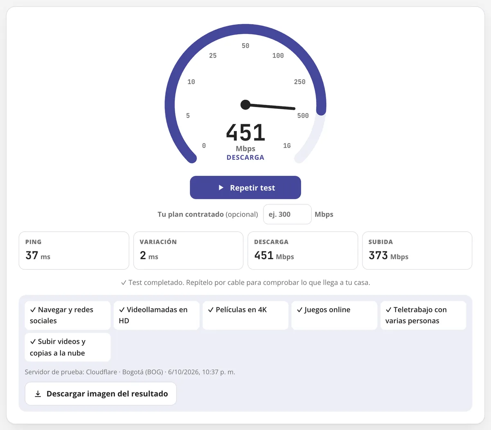Select the PING 37 ms card

74,251
